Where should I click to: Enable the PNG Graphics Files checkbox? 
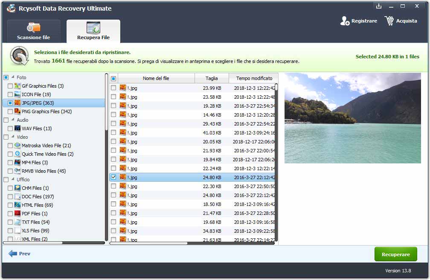point(10,111)
